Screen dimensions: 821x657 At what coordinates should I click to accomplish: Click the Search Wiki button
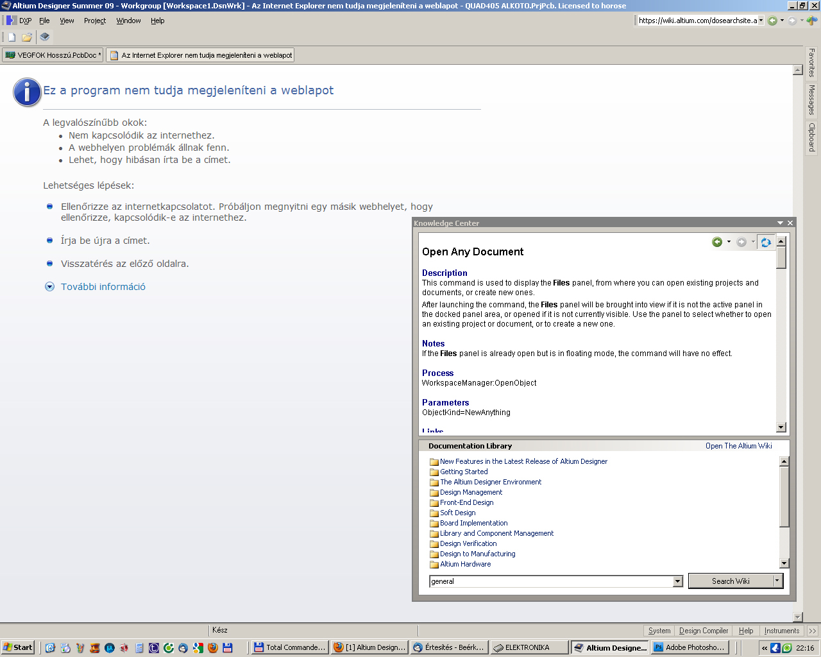click(x=731, y=581)
